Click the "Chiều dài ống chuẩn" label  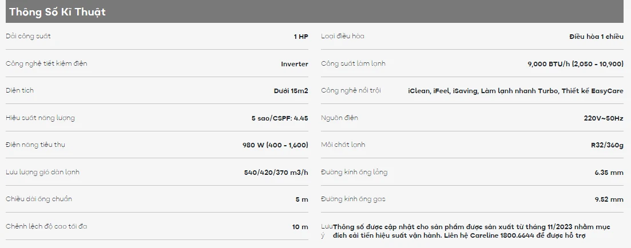[38, 199]
